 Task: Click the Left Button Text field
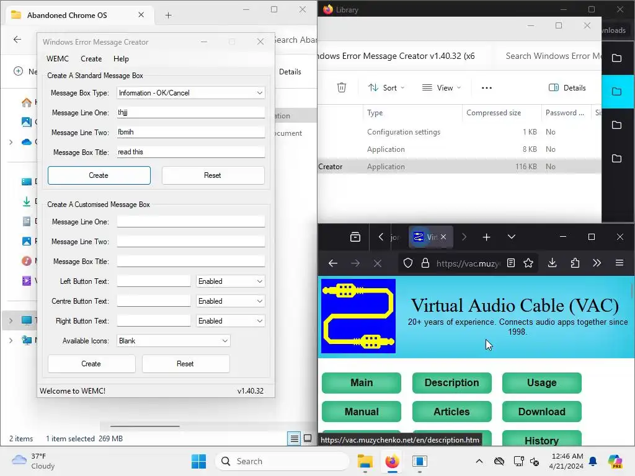coord(154,281)
